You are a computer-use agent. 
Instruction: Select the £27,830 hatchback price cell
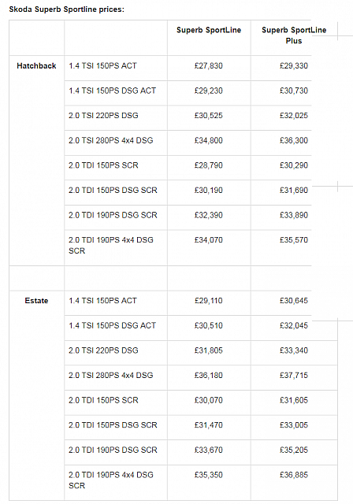click(x=208, y=66)
